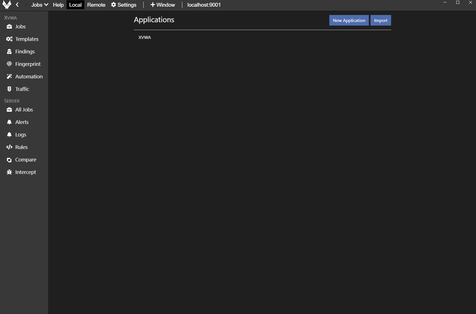Click the magic wand Automation icon
The width and height of the screenshot is (476, 314).
tap(9, 77)
